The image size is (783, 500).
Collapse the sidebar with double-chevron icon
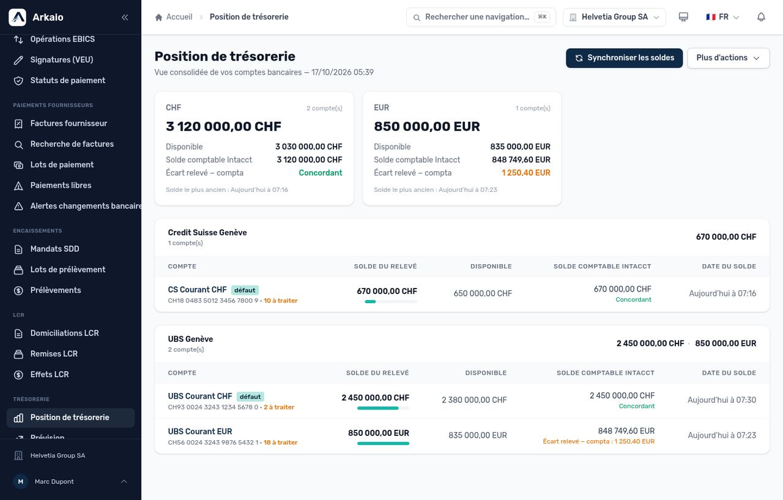[125, 17]
